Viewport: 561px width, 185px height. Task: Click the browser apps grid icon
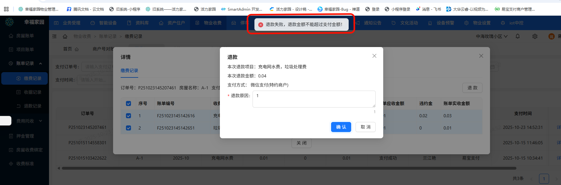pos(6,9)
